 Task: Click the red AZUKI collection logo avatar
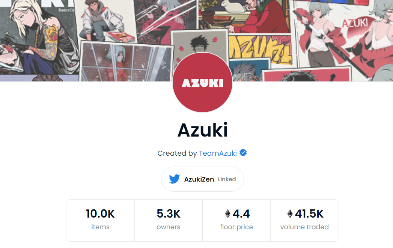click(203, 83)
